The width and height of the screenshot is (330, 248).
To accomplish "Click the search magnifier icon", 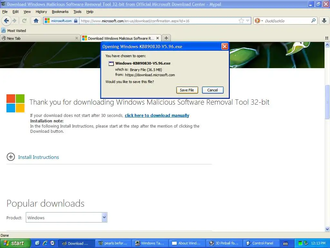I will click(x=313, y=20).
